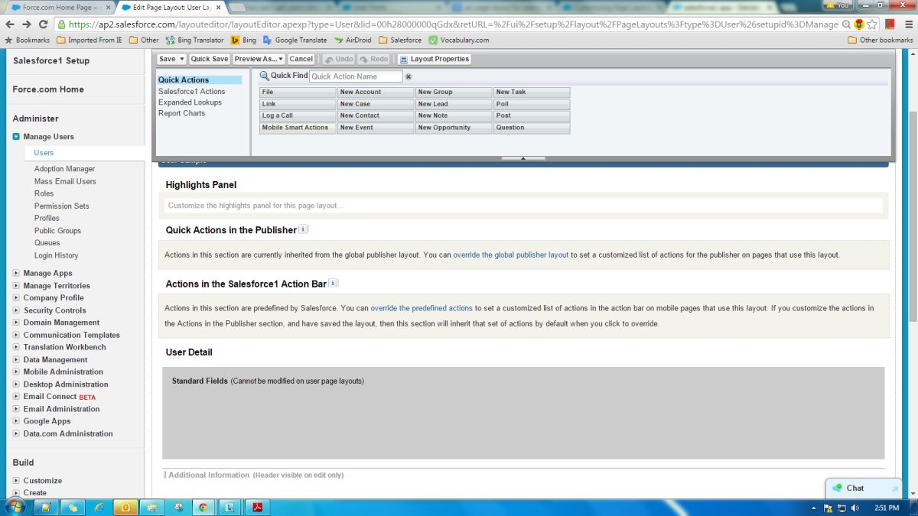Collapse the palette using the handle below it

pos(522,158)
